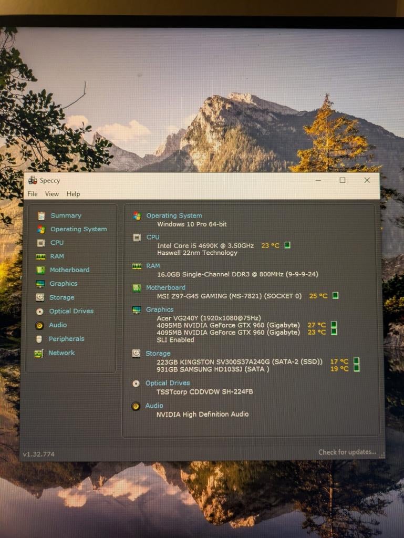The height and width of the screenshot is (538, 404).
Task: Click Windows flag icon in summary pane
Action: 137,216
